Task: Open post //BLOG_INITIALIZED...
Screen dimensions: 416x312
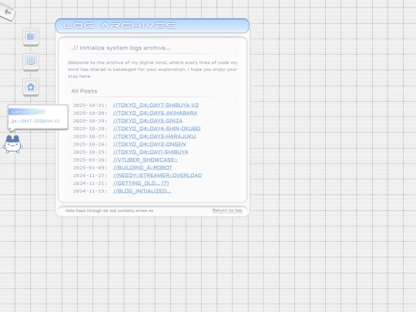Action: click(143, 191)
